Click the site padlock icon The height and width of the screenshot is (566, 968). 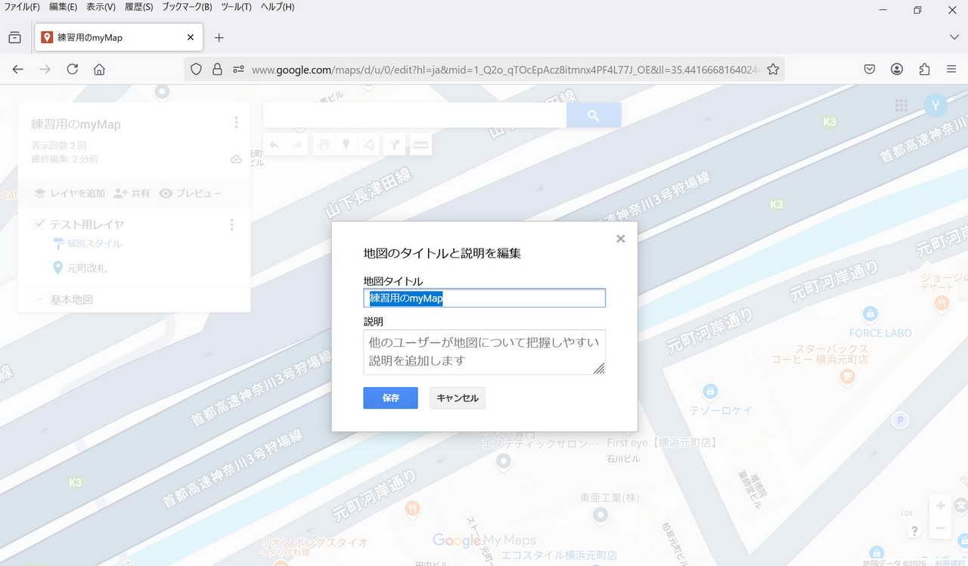click(217, 69)
